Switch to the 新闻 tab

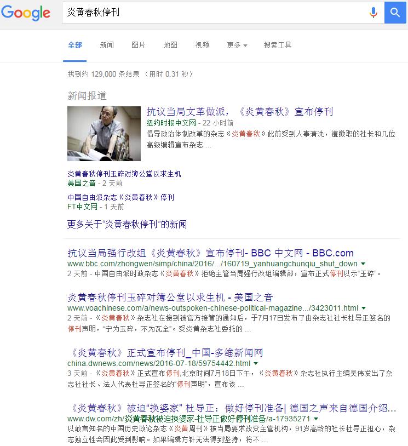pyautogui.click(x=107, y=45)
